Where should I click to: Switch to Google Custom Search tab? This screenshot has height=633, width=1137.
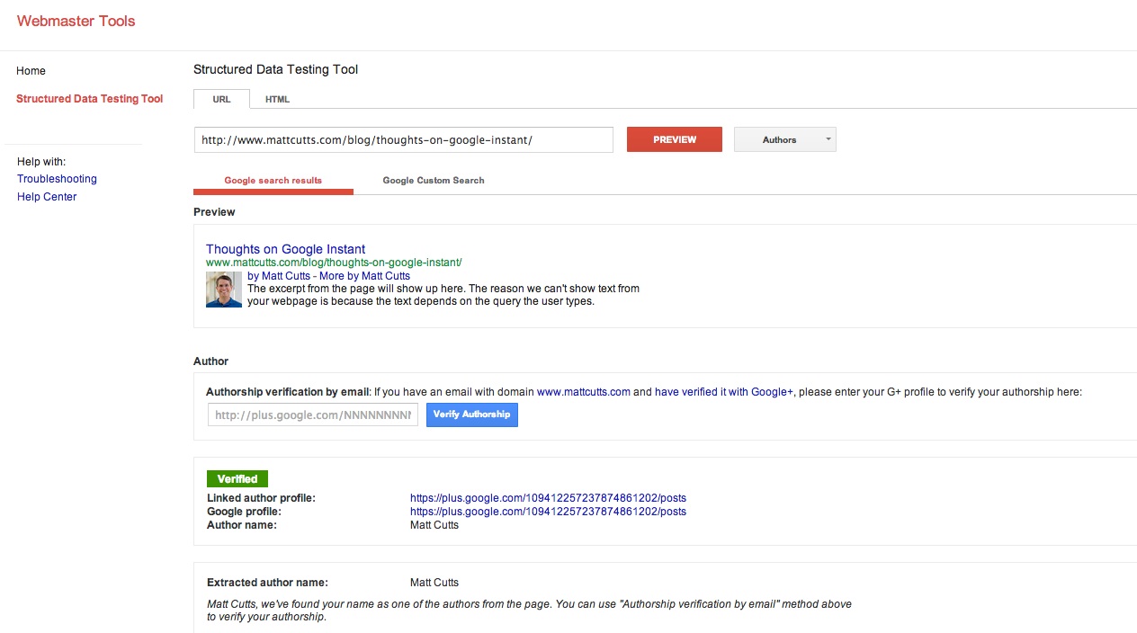pyautogui.click(x=433, y=181)
